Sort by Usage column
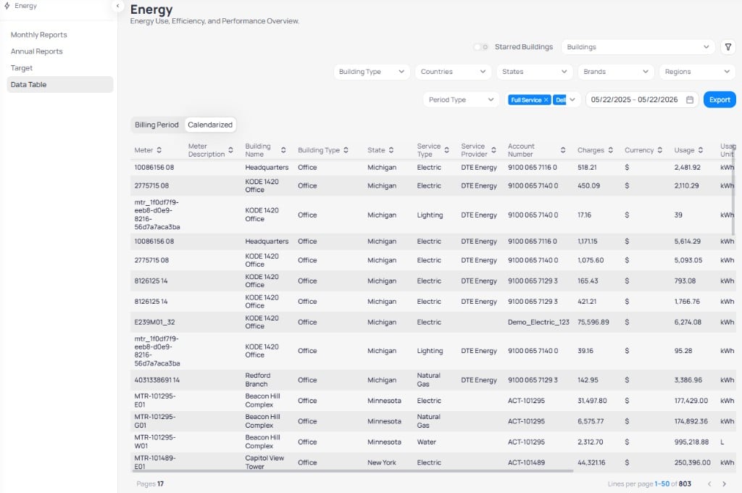The image size is (742, 493). (x=701, y=150)
